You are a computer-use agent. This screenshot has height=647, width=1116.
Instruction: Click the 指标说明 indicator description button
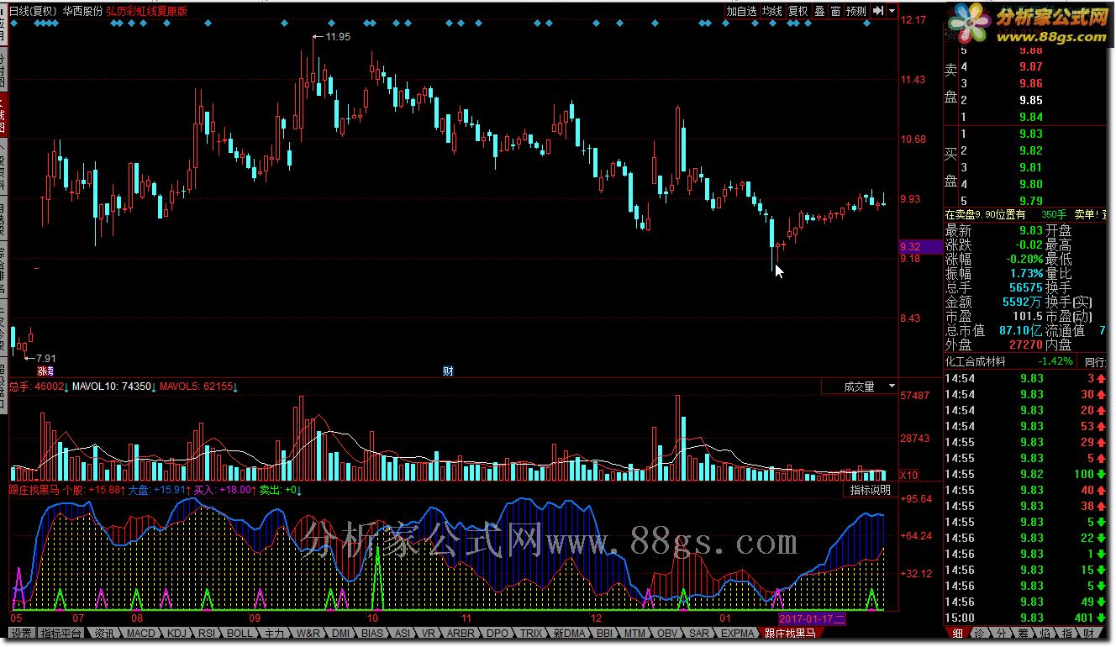click(x=870, y=490)
